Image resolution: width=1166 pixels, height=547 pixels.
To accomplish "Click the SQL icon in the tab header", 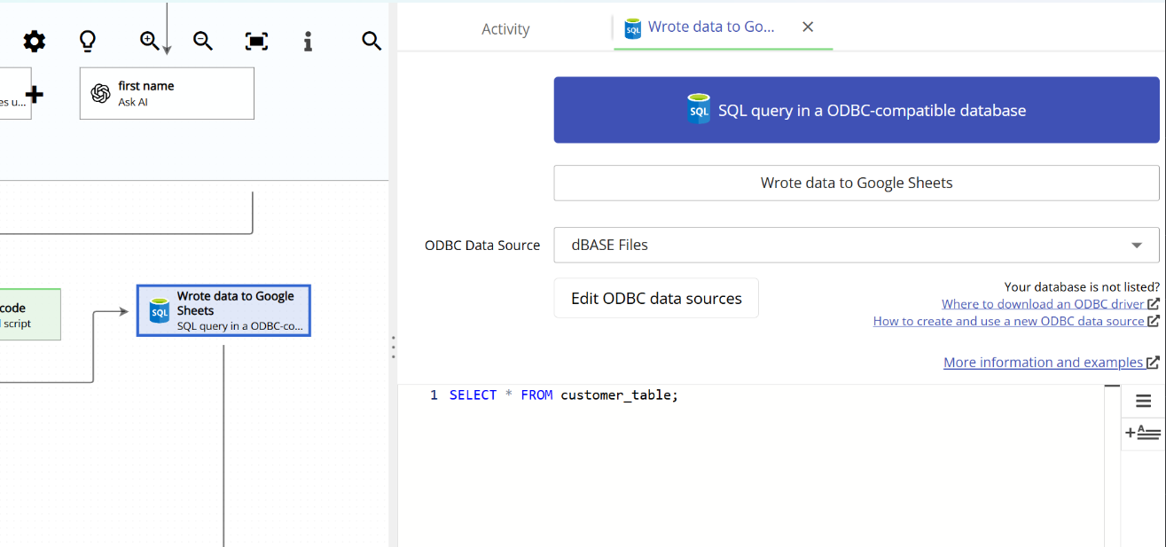I will pyautogui.click(x=632, y=28).
